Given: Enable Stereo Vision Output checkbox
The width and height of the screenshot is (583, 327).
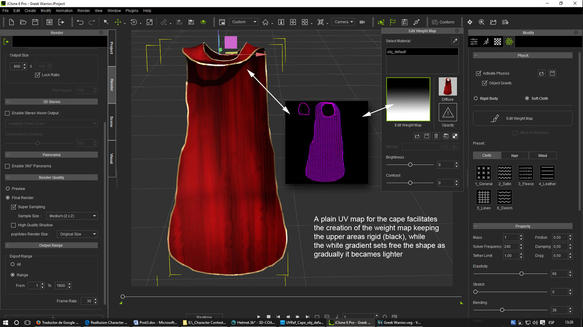Looking at the screenshot, I should pyautogui.click(x=7, y=113).
